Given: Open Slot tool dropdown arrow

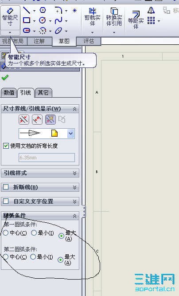Looking at the screenshot, I should pos(34,31).
